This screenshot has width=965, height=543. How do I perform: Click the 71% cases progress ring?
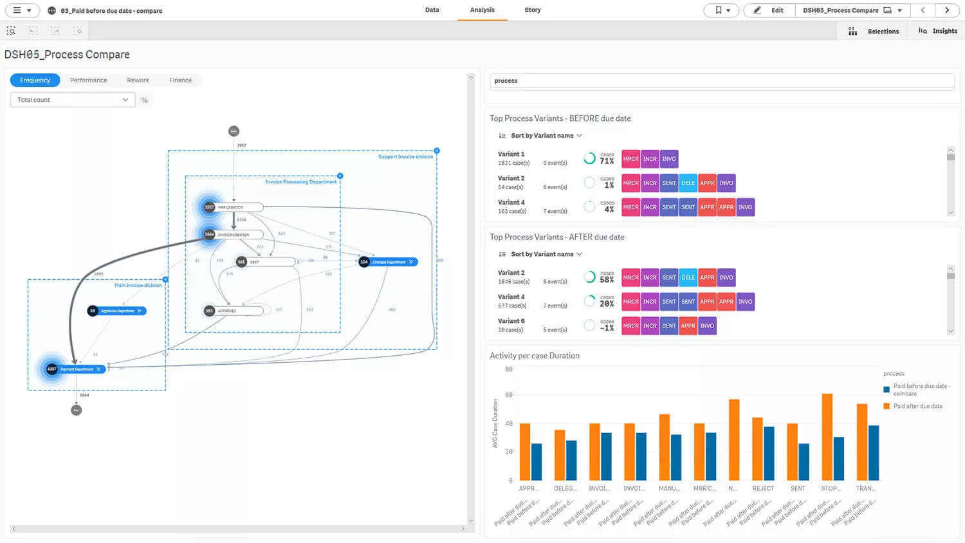pyautogui.click(x=589, y=158)
